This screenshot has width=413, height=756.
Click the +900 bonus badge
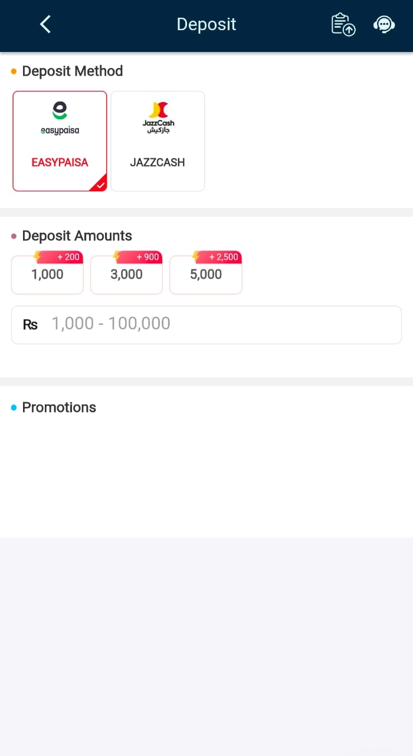pyautogui.click(x=147, y=257)
